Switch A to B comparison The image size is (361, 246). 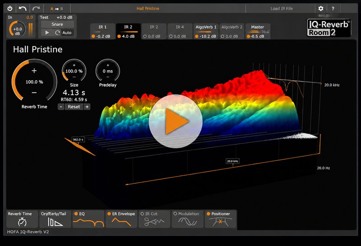pos(56,9)
